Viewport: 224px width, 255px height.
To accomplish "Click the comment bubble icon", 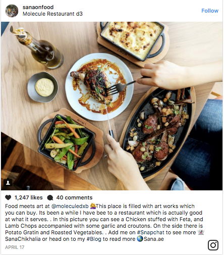I will tap(50, 197).
